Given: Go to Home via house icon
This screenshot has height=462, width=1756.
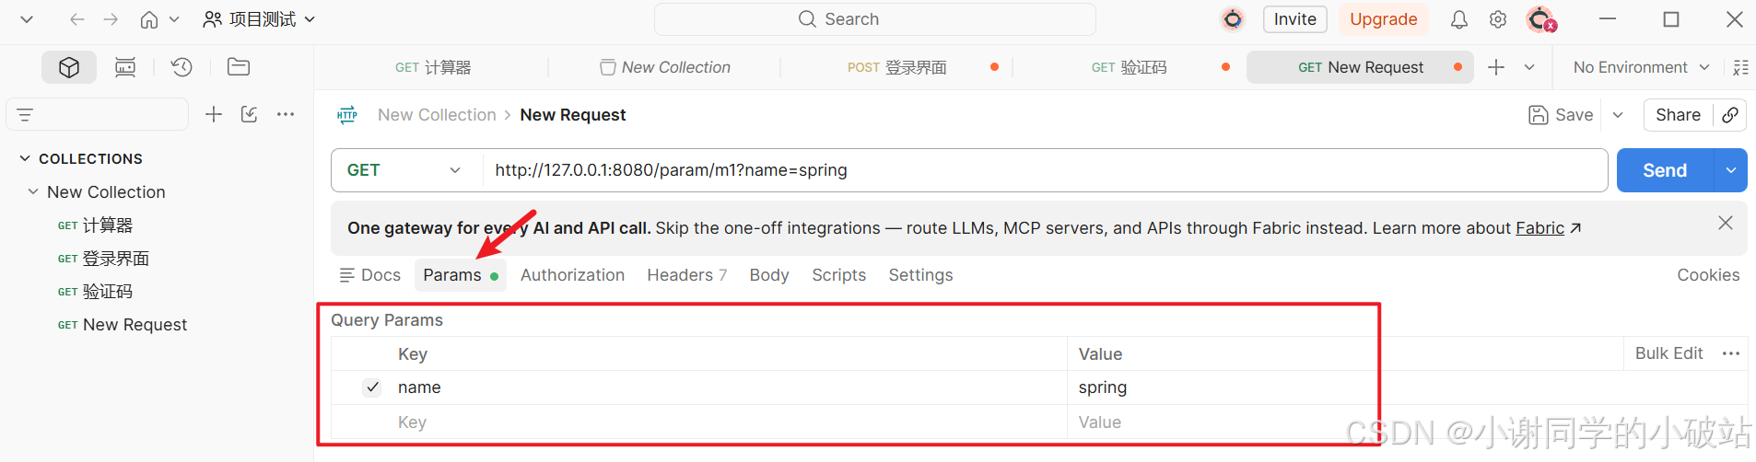Looking at the screenshot, I should coord(149,19).
